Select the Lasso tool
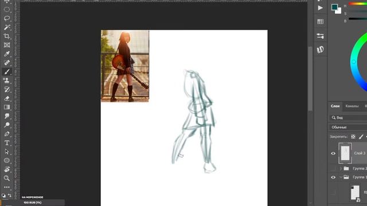This screenshot has width=367, height=206. tap(7, 18)
